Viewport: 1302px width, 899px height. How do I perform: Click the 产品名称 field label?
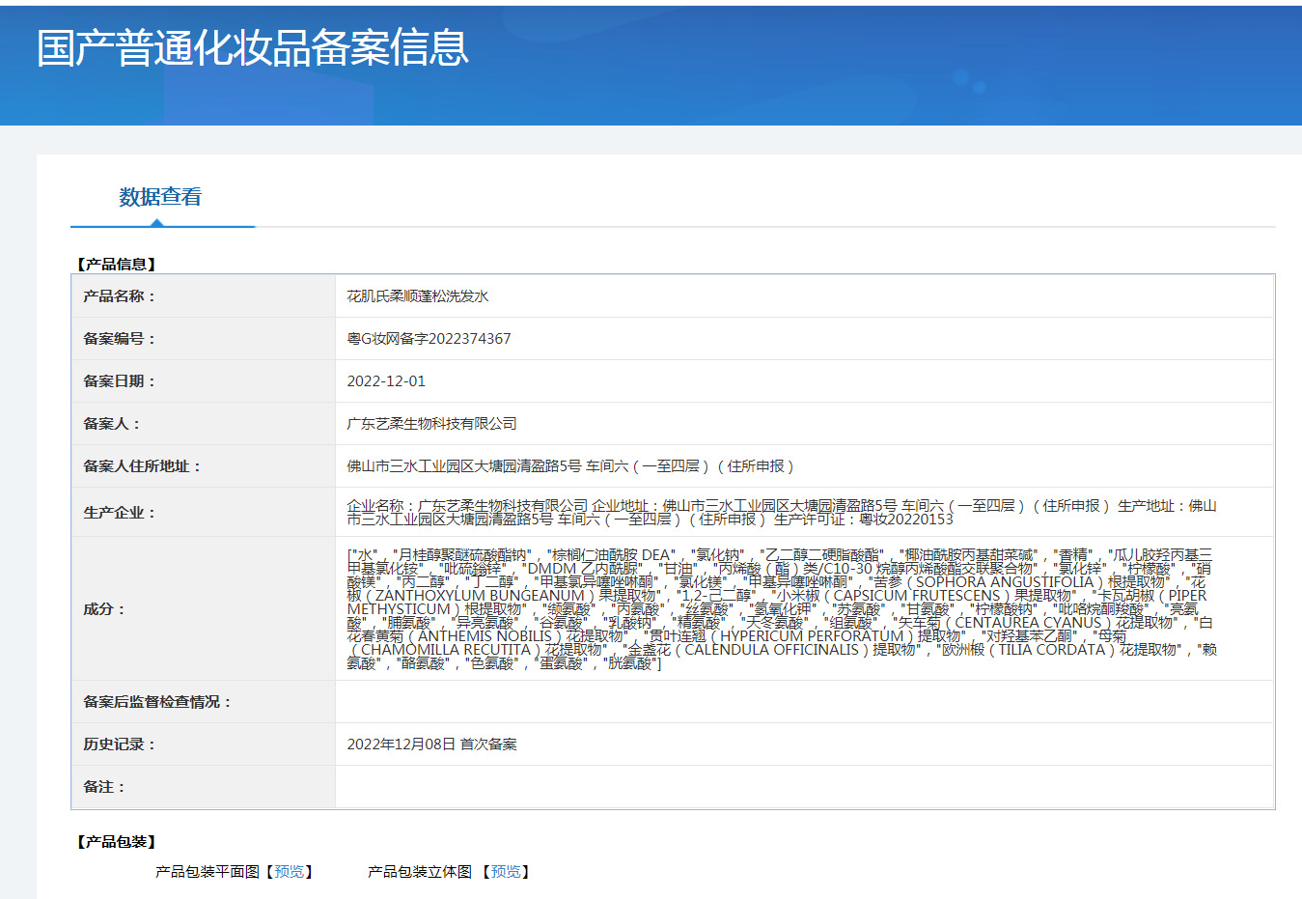pos(120,296)
